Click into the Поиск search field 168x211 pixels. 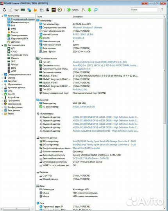click(x=144, y=10)
